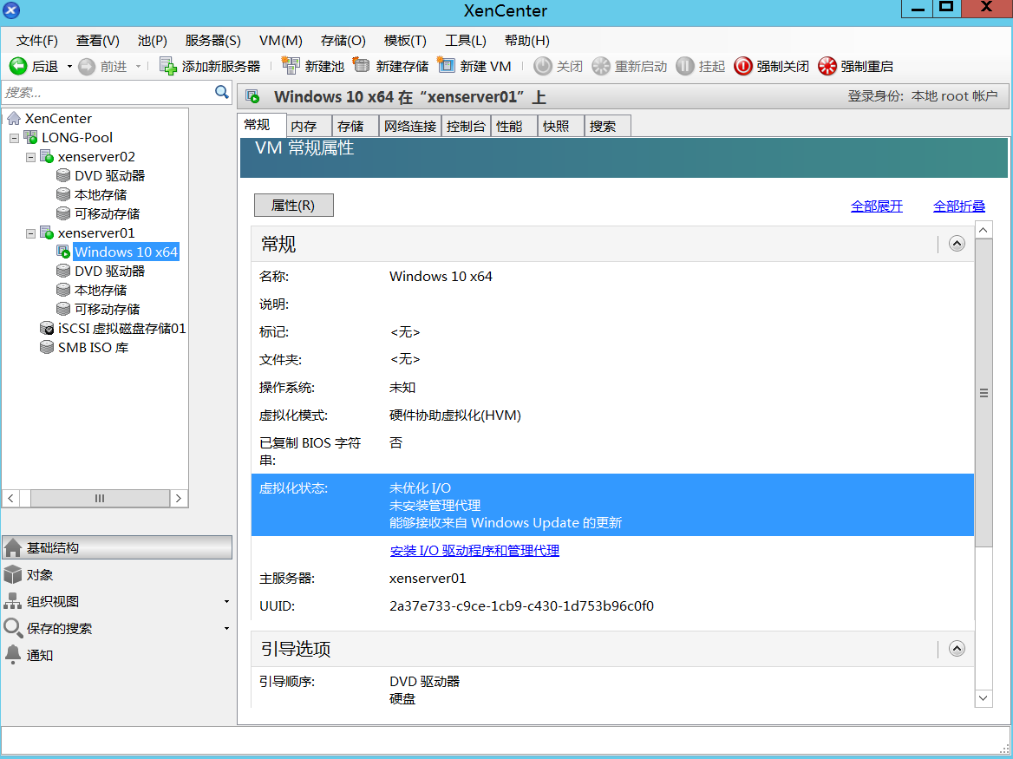1013x759 pixels.
Task: Switch to the 性能 tab
Action: click(514, 126)
